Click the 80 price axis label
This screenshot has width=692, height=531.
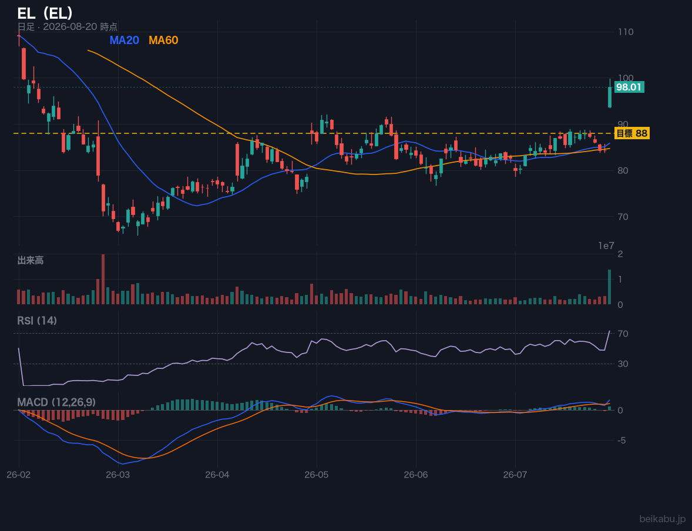[x=623, y=170]
